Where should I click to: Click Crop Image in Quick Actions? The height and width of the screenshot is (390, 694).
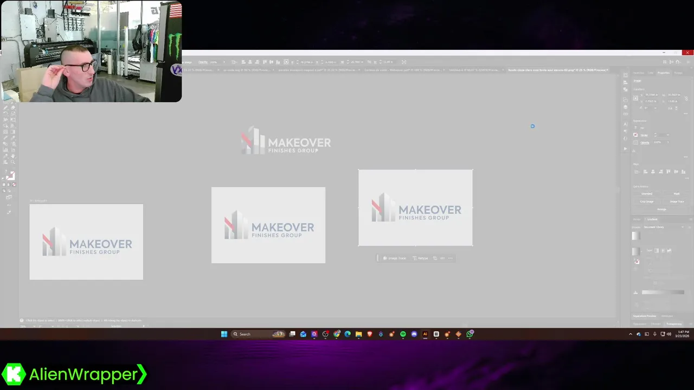click(x=647, y=201)
